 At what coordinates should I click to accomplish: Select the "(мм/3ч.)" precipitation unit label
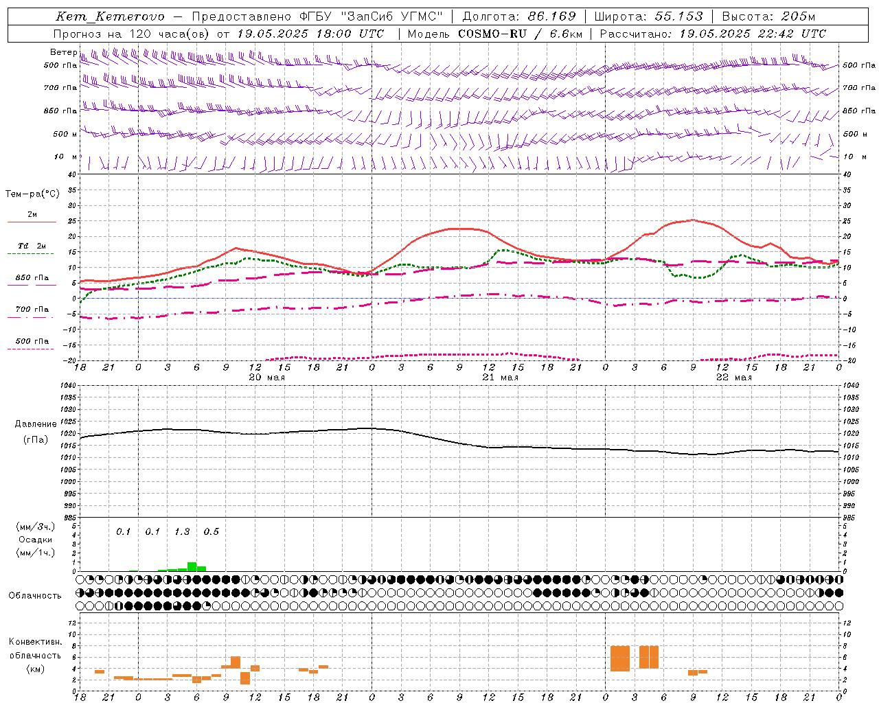(x=36, y=527)
